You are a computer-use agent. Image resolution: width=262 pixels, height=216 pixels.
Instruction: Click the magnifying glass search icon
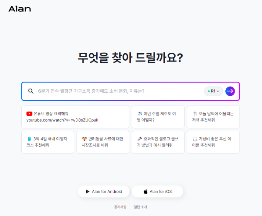click(31, 91)
